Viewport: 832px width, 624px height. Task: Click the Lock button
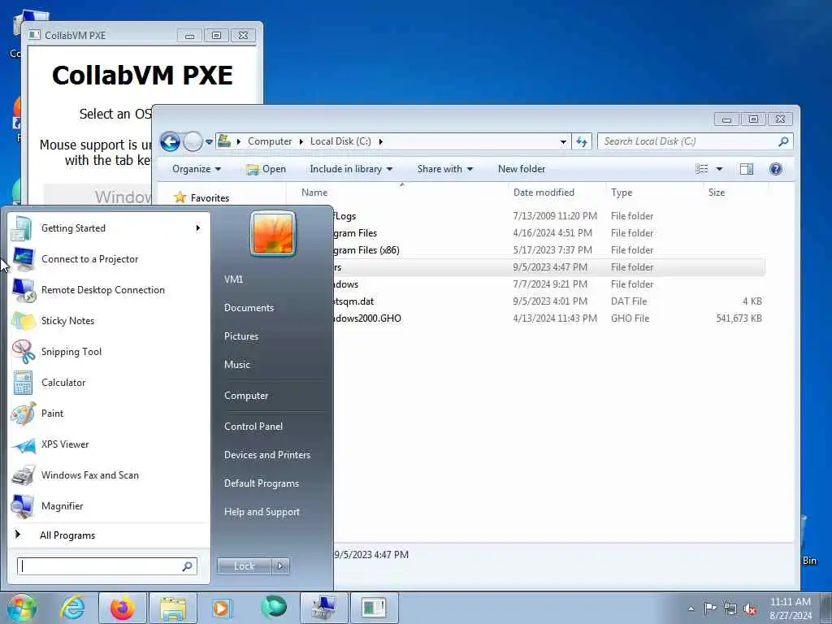[244, 566]
